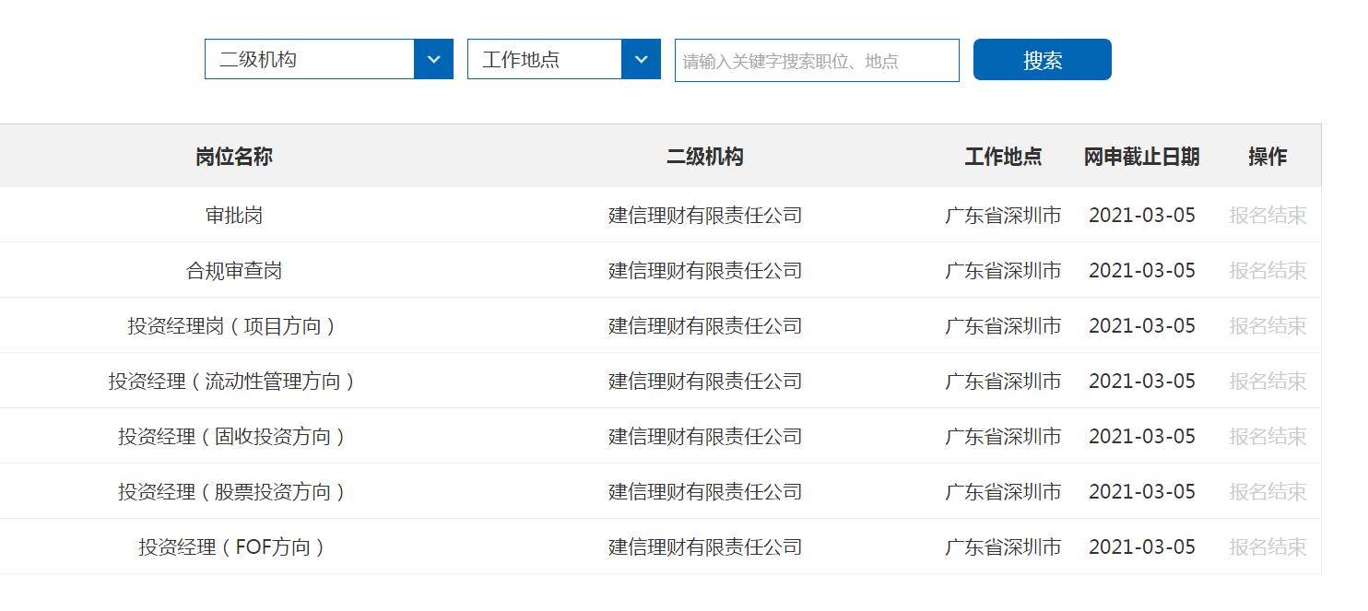This screenshot has width=1368, height=611.
Task: Click 建信理财有限责任公司 in first row
Action: tap(706, 215)
